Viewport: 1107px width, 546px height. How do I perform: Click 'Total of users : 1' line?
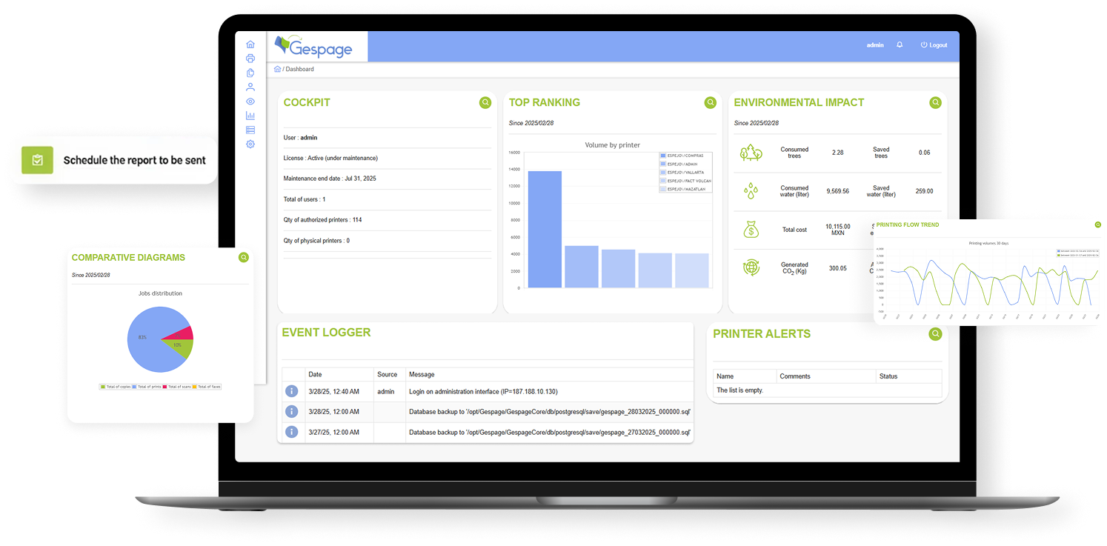pos(305,199)
